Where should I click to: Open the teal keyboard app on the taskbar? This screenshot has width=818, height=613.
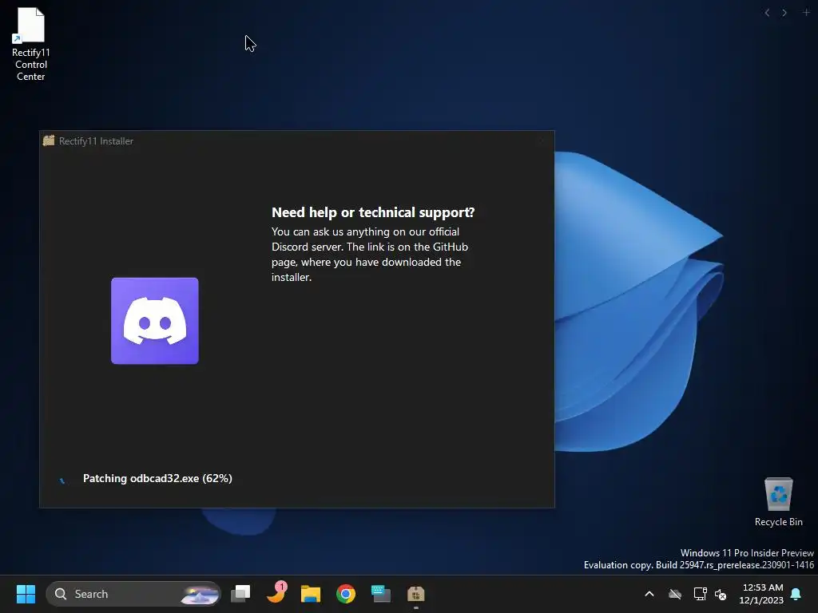coord(381,594)
